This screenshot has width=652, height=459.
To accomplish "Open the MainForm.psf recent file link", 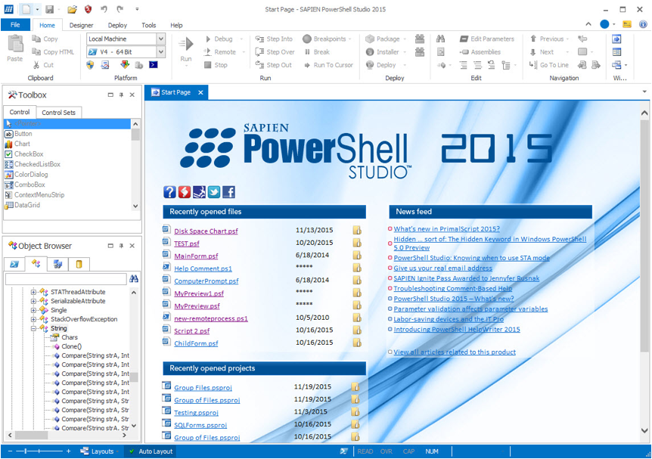I will (196, 256).
